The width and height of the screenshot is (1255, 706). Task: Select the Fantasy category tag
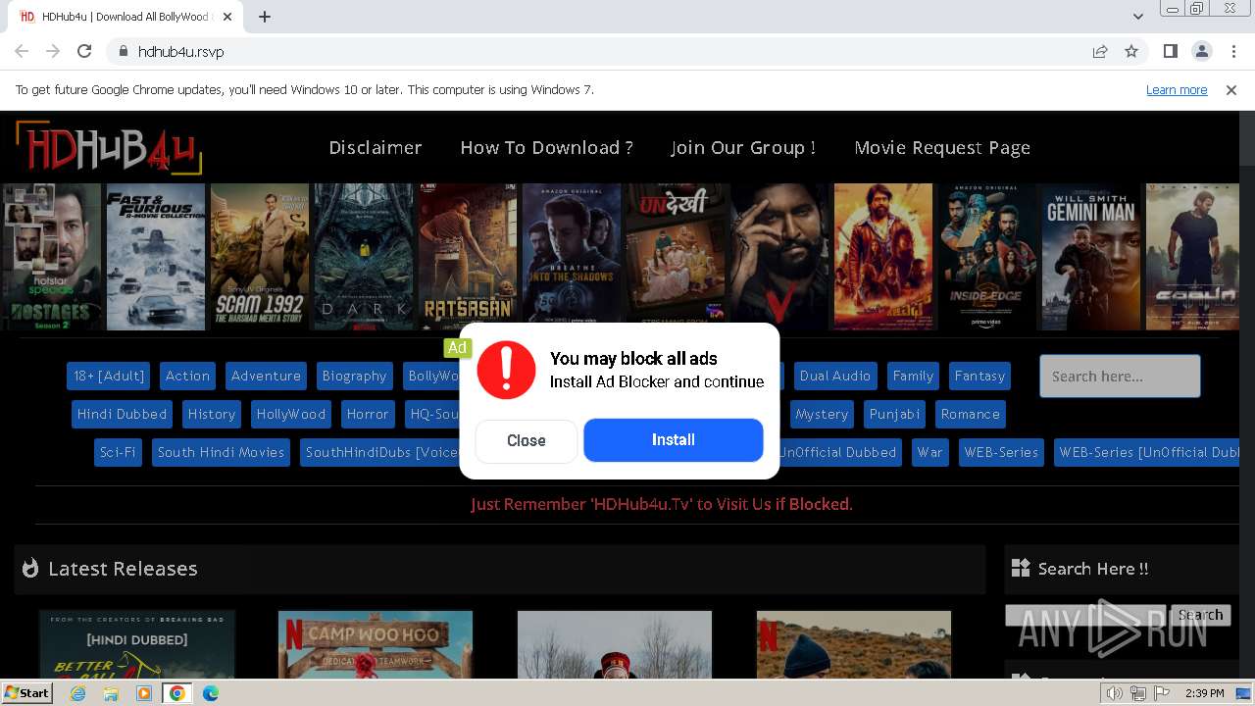coord(979,376)
